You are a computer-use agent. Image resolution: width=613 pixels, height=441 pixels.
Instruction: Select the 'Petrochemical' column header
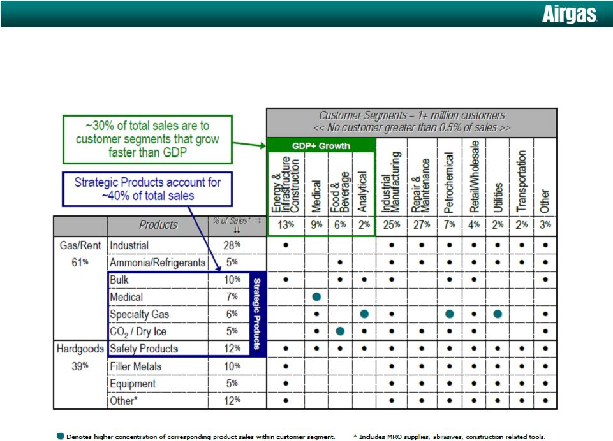(x=448, y=183)
